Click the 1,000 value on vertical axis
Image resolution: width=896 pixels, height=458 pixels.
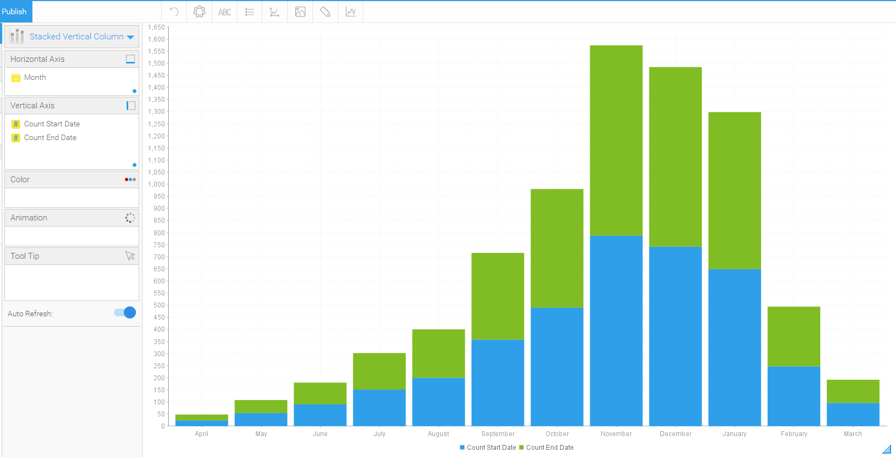click(x=156, y=184)
